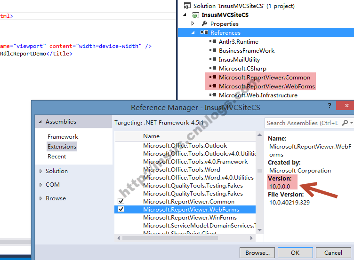Click the wrench icon next to Properties
The height and width of the screenshot is (260, 354).
(x=205, y=23)
